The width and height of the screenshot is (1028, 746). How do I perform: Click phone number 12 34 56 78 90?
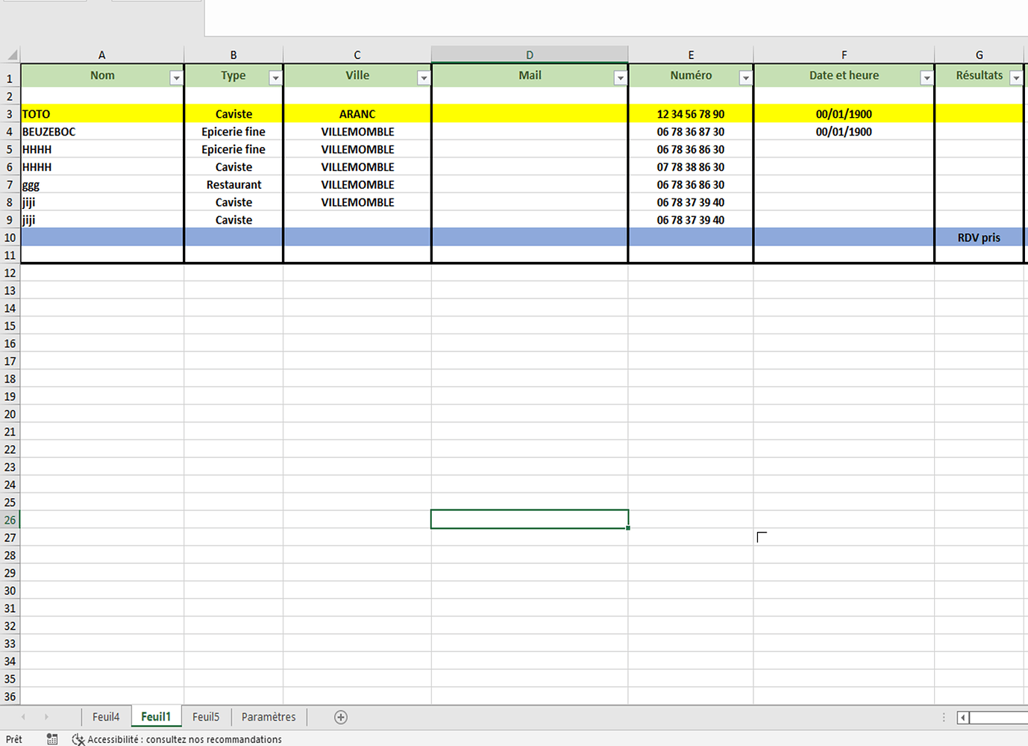(691, 114)
